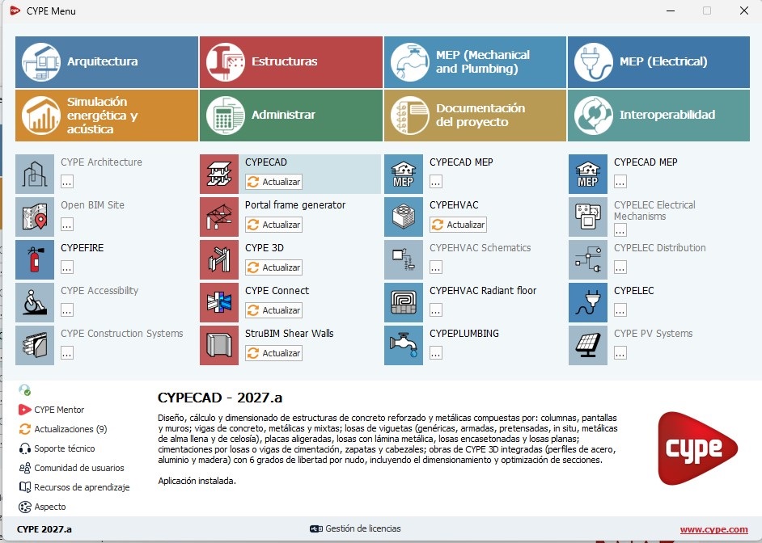Viewport: 762px width, 543px height.
Task: Open CYPE Construction Systems icon
Action: 35,345
